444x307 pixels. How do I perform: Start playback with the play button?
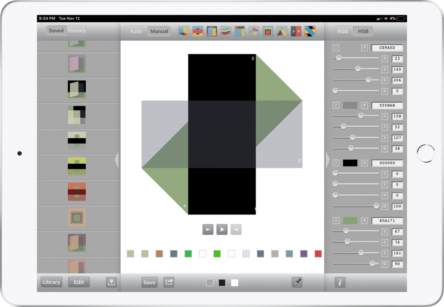(x=222, y=229)
